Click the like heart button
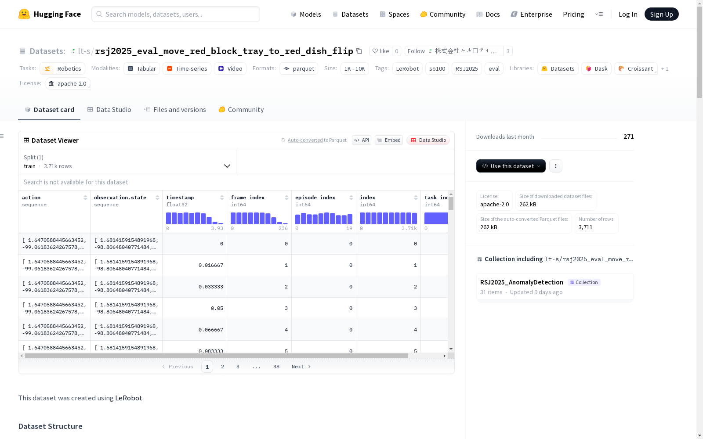The image size is (703, 439). (x=380, y=51)
